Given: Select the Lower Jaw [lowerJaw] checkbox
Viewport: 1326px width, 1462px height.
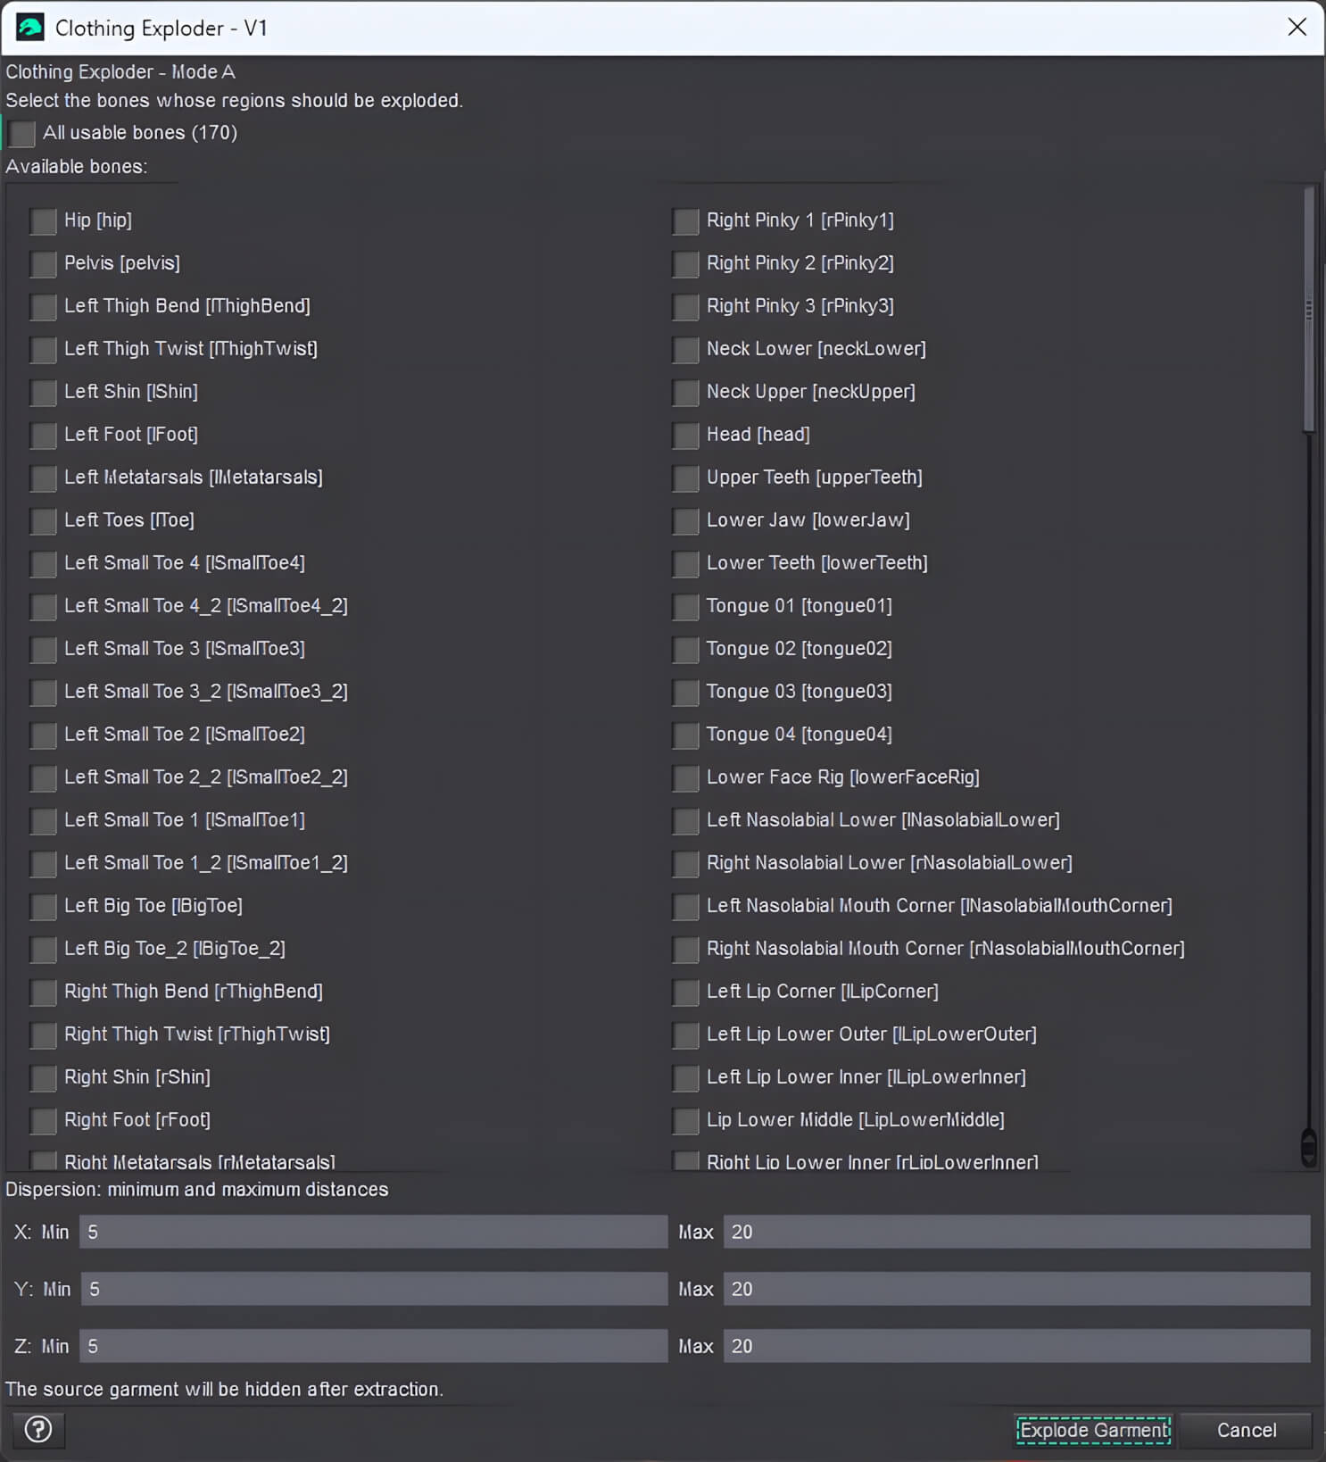Looking at the screenshot, I should (x=685, y=520).
